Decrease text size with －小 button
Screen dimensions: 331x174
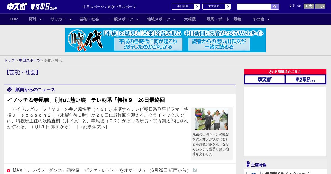click(320, 6)
